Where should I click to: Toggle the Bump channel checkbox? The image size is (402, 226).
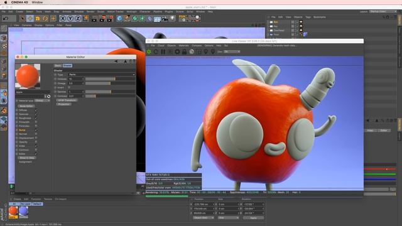point(36,130)
